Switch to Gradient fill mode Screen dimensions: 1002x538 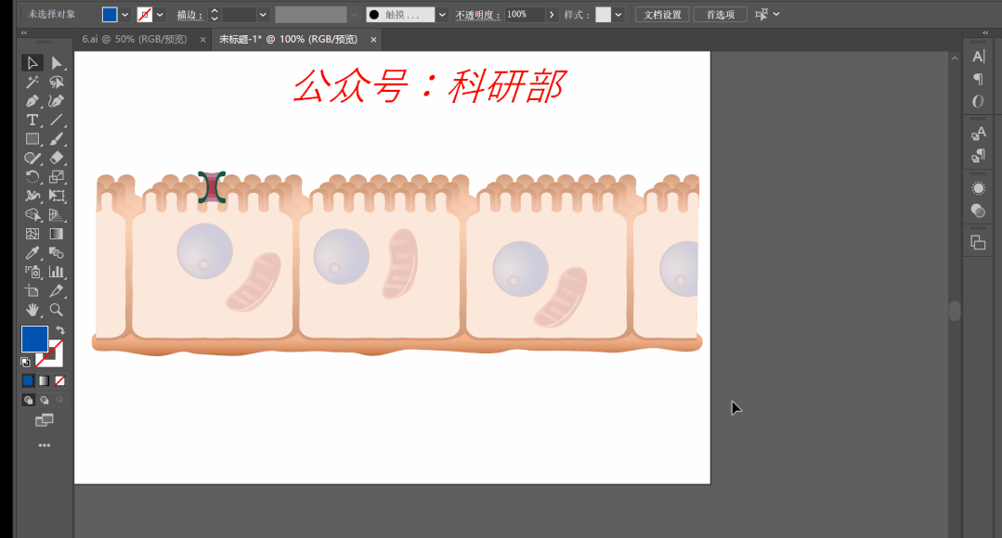click(x=44, y=380)
